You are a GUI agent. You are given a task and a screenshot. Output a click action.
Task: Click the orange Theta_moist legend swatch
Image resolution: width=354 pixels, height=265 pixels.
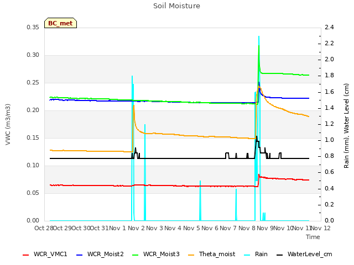191,255
